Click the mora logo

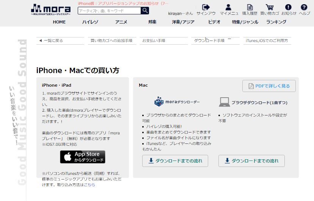point(51,10)
